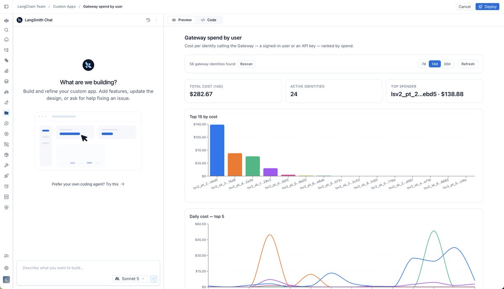
Task: Open the cube package icon in the sidebar
Action: (6, 155)
